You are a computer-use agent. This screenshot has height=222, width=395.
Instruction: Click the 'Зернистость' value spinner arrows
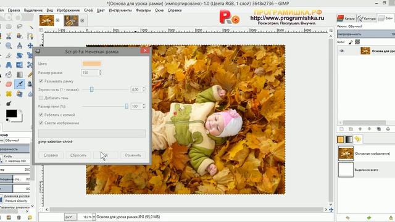point(144,89)
